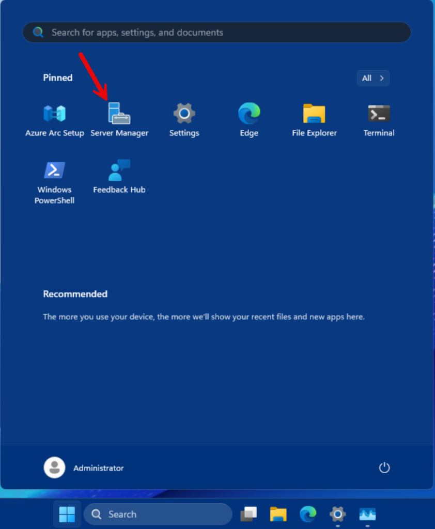Open the Administrator account menu
The height and width of the screenshot is (529, 435).
[84, 468]
